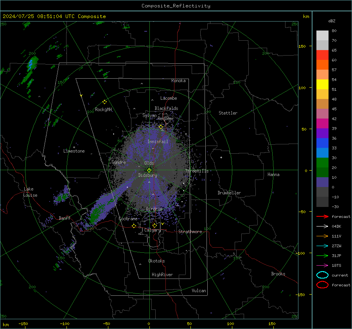Viewport: 352px width, 329px height.
Task: Click the Okotoks label
Action: point(156,261)
